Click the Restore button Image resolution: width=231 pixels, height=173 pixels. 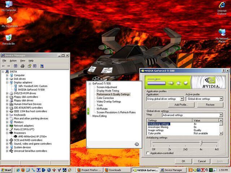210,105
